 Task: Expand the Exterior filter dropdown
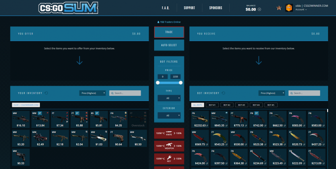(169, 115)
